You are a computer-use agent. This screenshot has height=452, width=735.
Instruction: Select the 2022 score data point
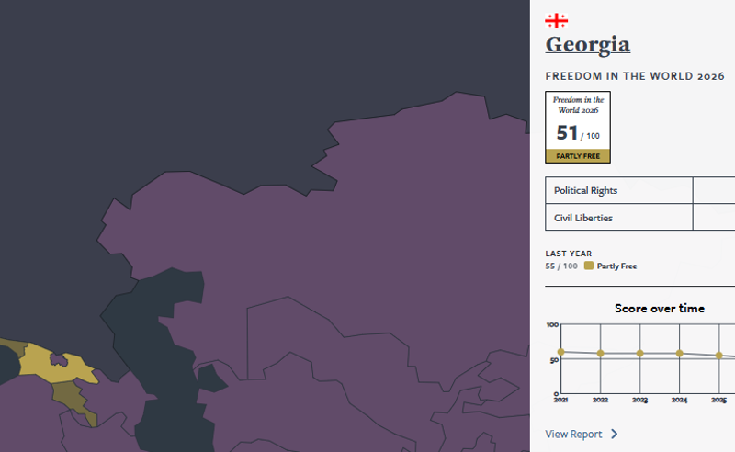(x=600, y=354)
